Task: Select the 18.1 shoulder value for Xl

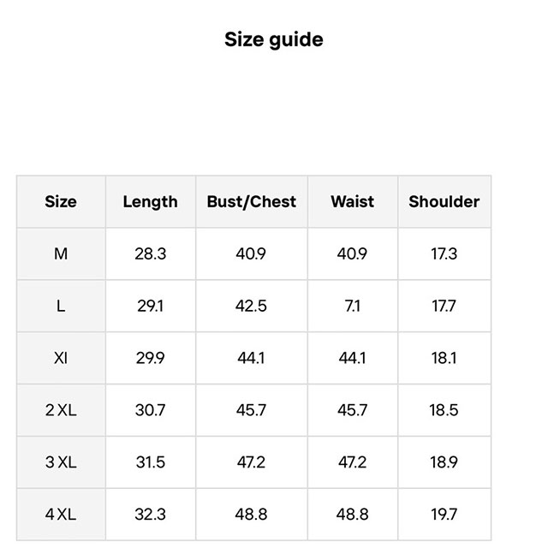Action: click(x=444, y=358)
